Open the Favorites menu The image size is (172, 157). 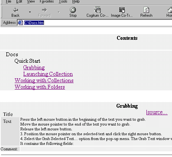(47, 2)
